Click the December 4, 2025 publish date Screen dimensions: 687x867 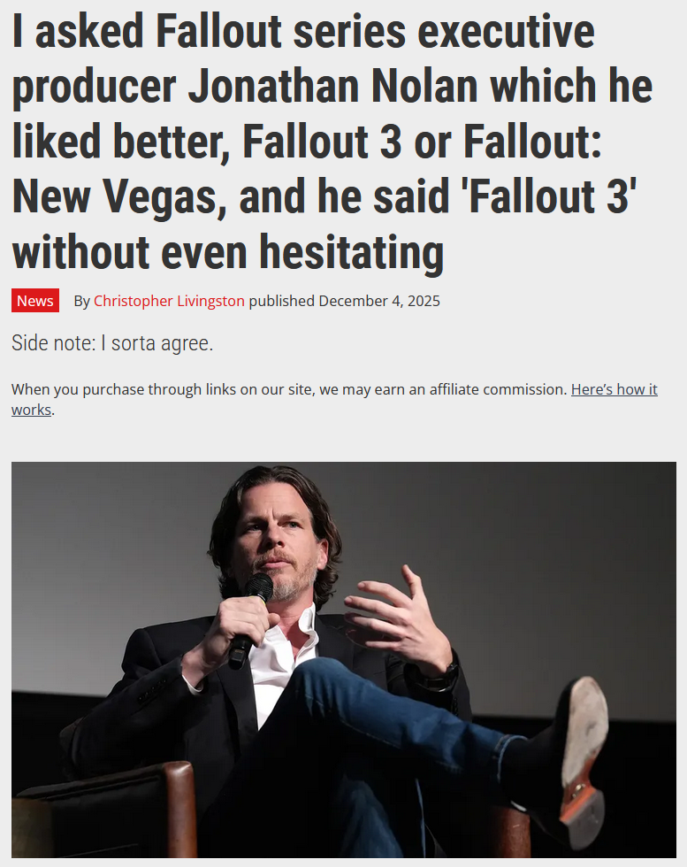(x=379, y=301)
